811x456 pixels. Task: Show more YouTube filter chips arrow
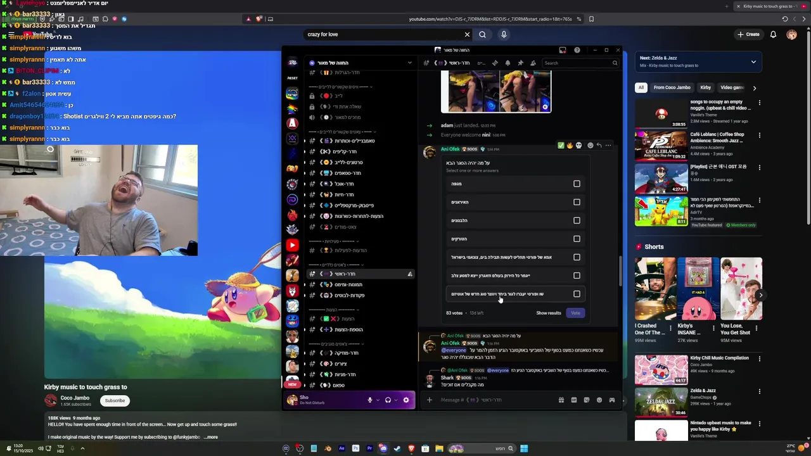point(754,88)
